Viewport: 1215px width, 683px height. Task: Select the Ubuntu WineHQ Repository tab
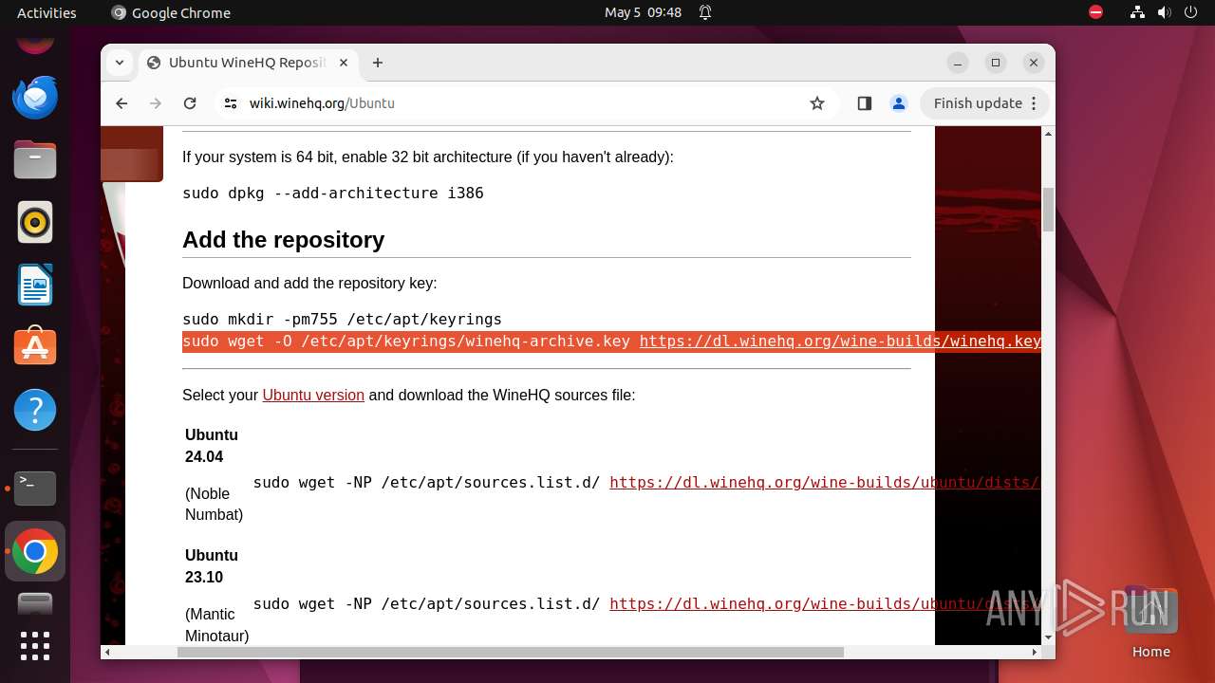[x=249, y=63]
